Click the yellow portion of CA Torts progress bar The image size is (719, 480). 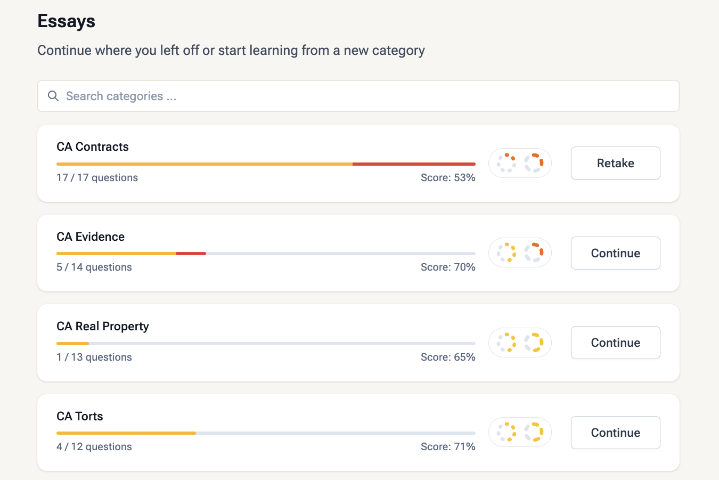pyautogui.click(x=126, y=433)
